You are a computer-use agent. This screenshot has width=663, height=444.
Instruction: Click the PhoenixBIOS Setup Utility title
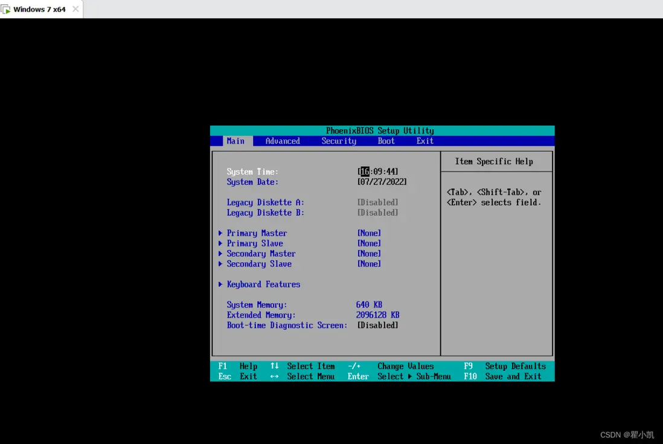(x=380, y=130)
